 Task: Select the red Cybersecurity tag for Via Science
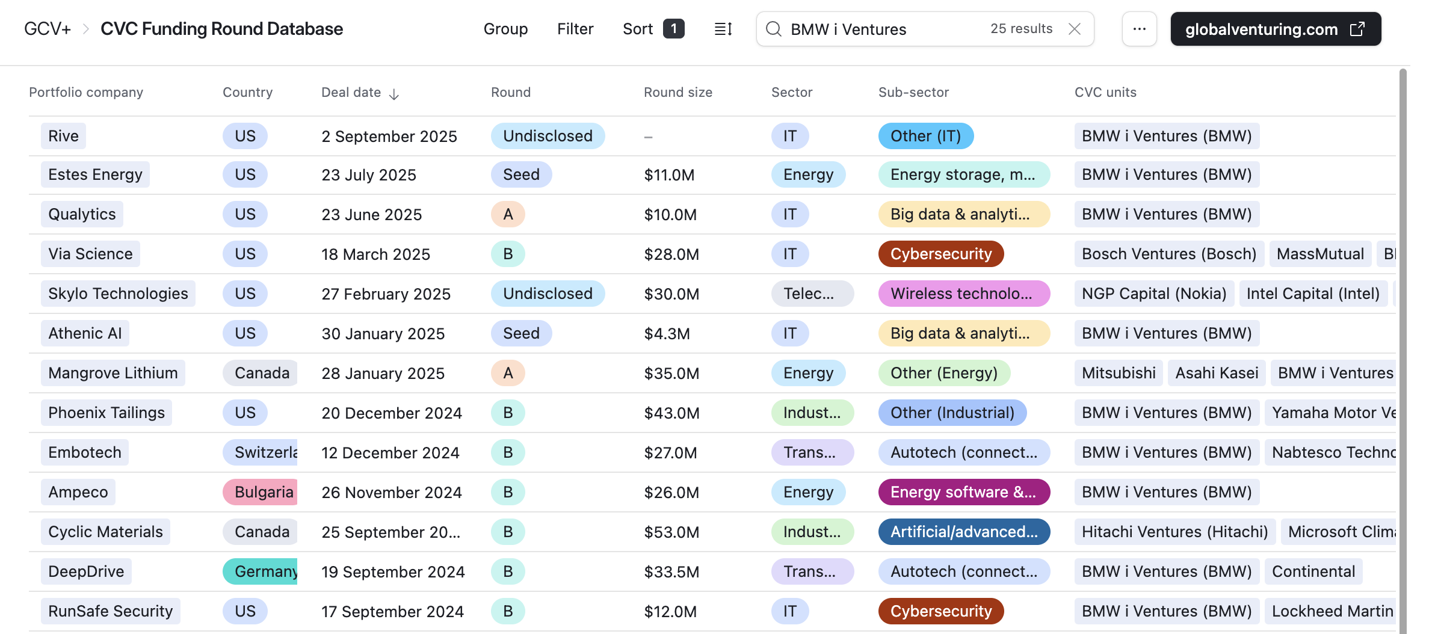[x=940, y=254]
